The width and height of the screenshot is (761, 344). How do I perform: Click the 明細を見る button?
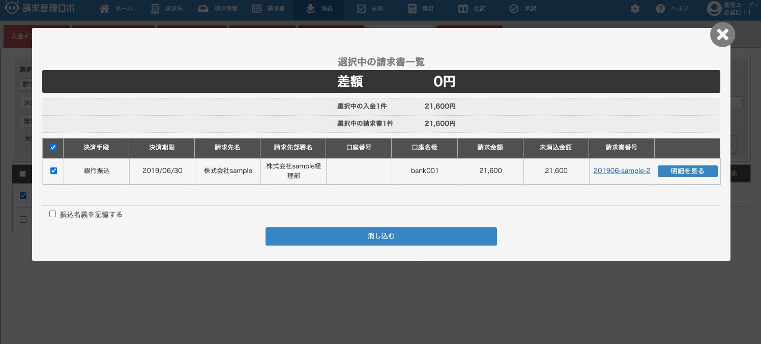[x=687, y=171]
